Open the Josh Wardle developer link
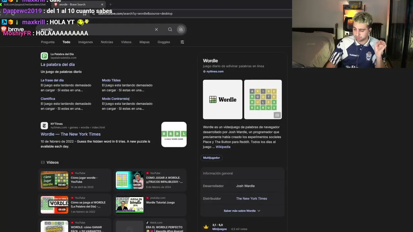 coord(245,186)
